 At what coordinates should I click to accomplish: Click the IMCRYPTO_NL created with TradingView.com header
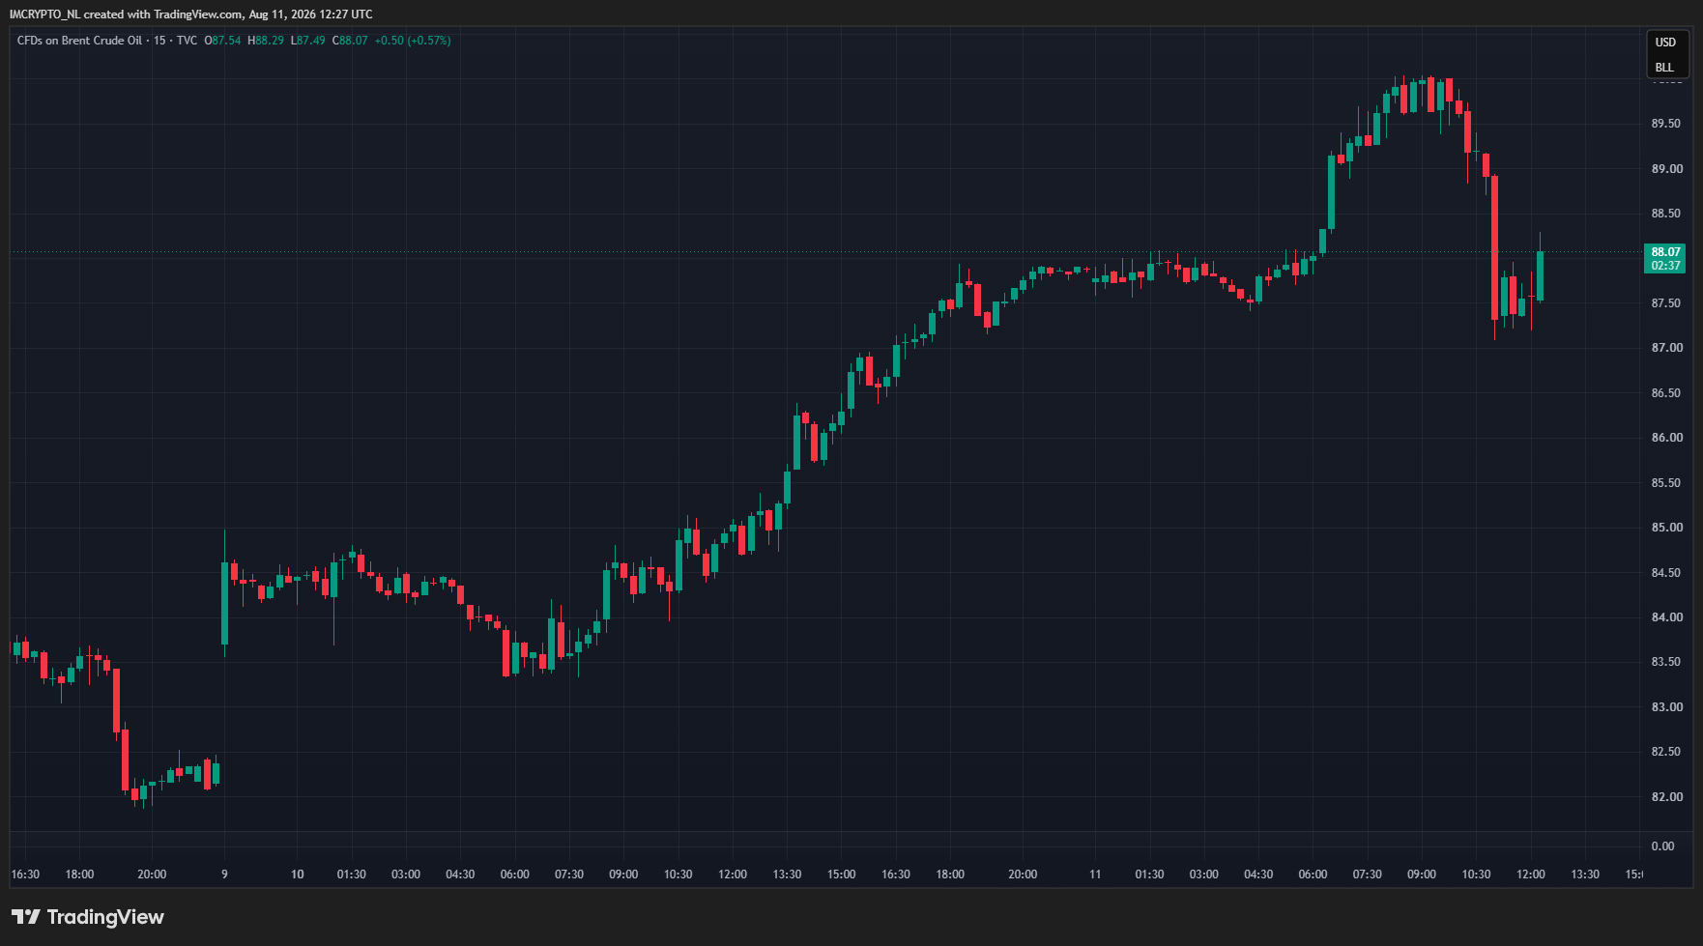pyautogui.click(x=190, y=14)
